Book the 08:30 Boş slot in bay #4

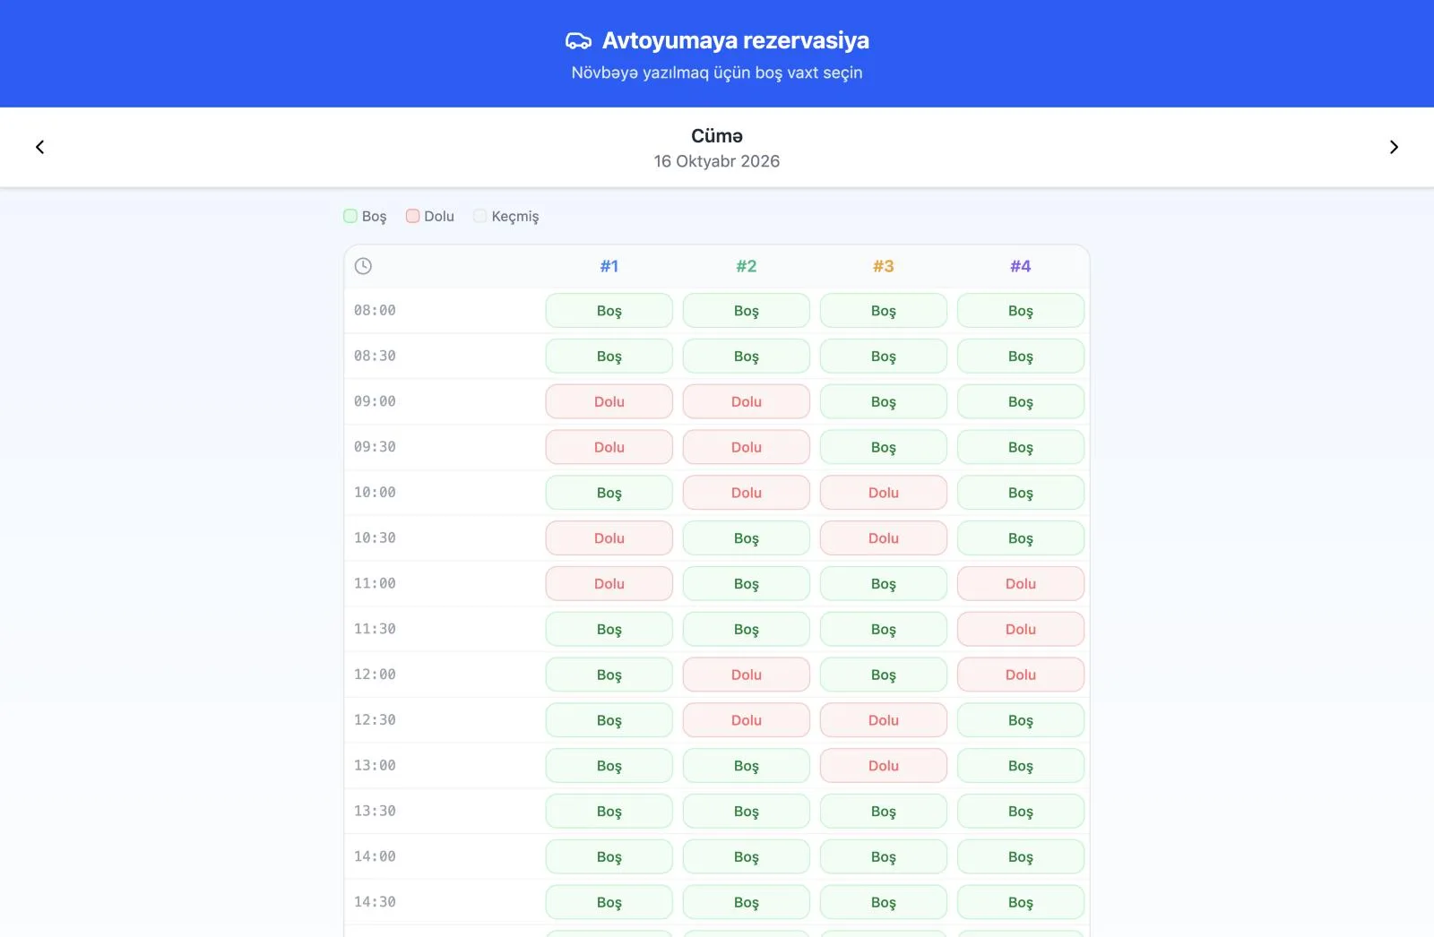click(1021, 357)
